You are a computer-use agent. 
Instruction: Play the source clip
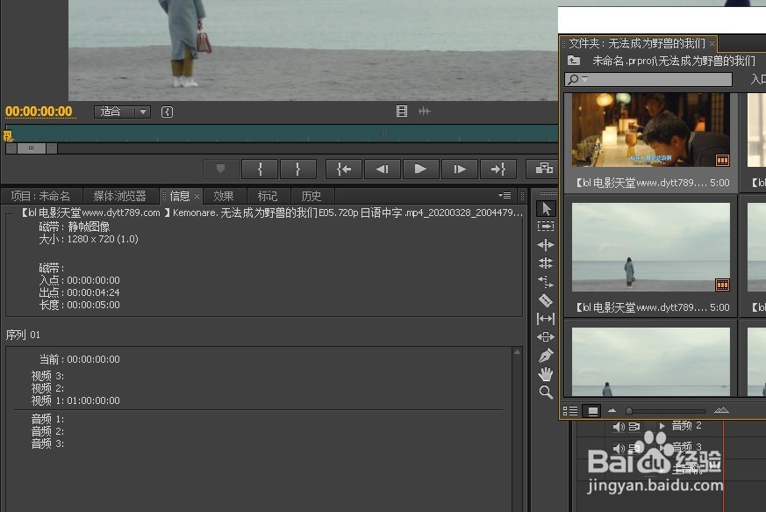pyautogui.click(x=420, y=169)
